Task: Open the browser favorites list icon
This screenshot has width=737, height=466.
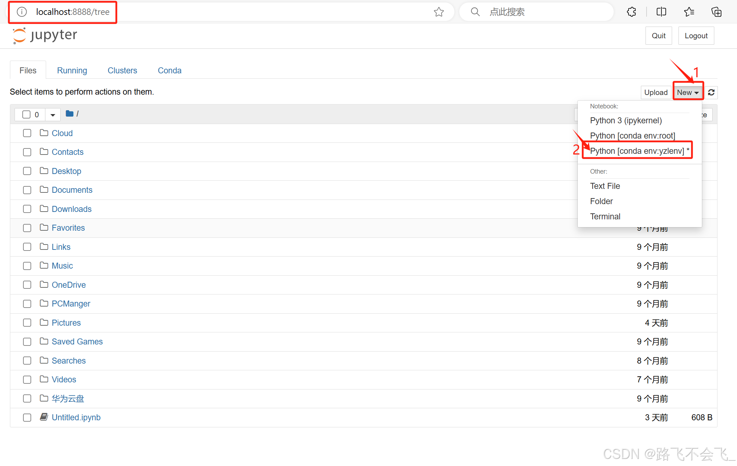Action: (689, 12)
